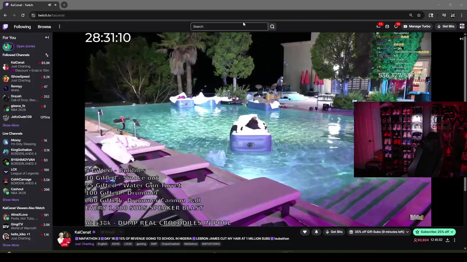Click the KaiCenat live avatar below the video

(x=65, y=239)
